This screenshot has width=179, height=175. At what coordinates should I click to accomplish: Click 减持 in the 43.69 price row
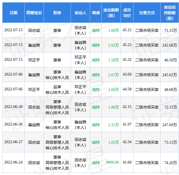click(96, 75)
